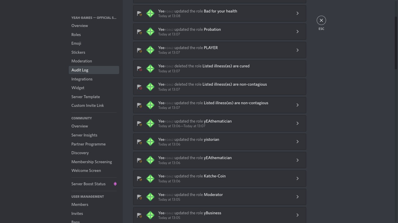
Task: Open the Custom Invite Link page
Action: tap(87, 105)
